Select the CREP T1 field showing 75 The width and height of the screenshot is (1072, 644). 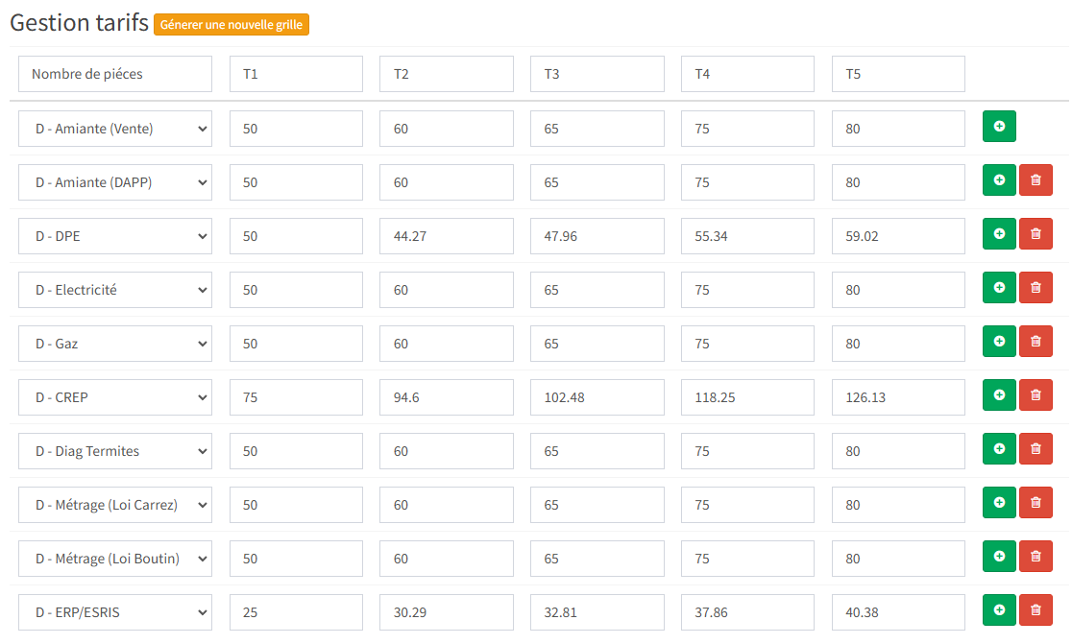pos(296,397)
